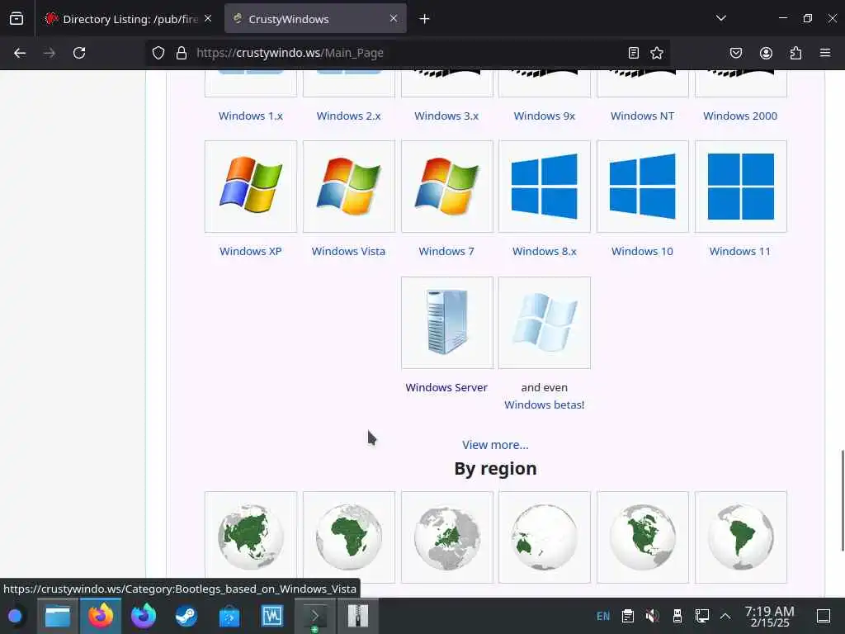
Task: Launch Steam from the taskbar
Action: point(186,616)
